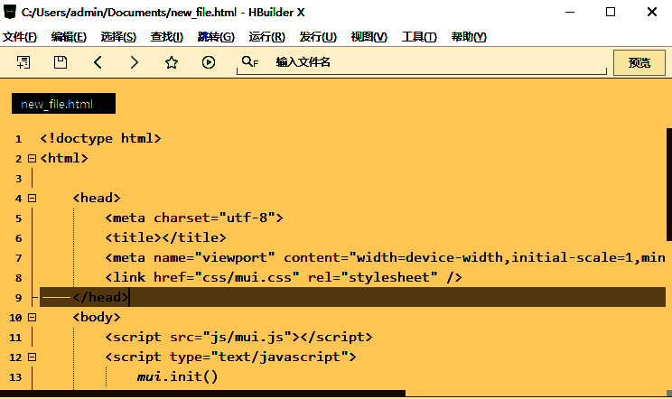The width and height of the screenshot is (672, 399).
Task: Collapse the <body> block on line 10
Action: click(32, 318)
